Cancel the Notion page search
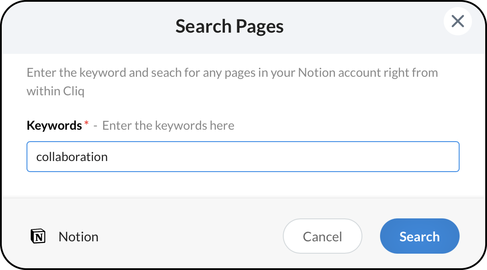The width and height of the screenshot is (487, 270). (x=322, y=236)
